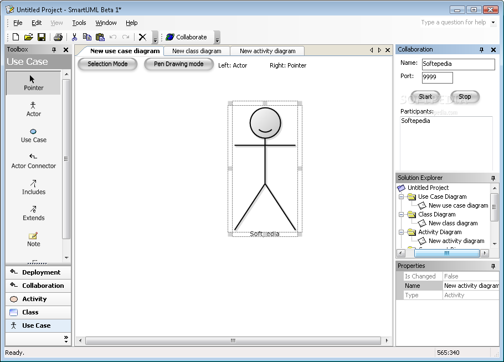Click the Collaborate toolbar button
This screenshot has height=362, width=504.
[187, 37]
